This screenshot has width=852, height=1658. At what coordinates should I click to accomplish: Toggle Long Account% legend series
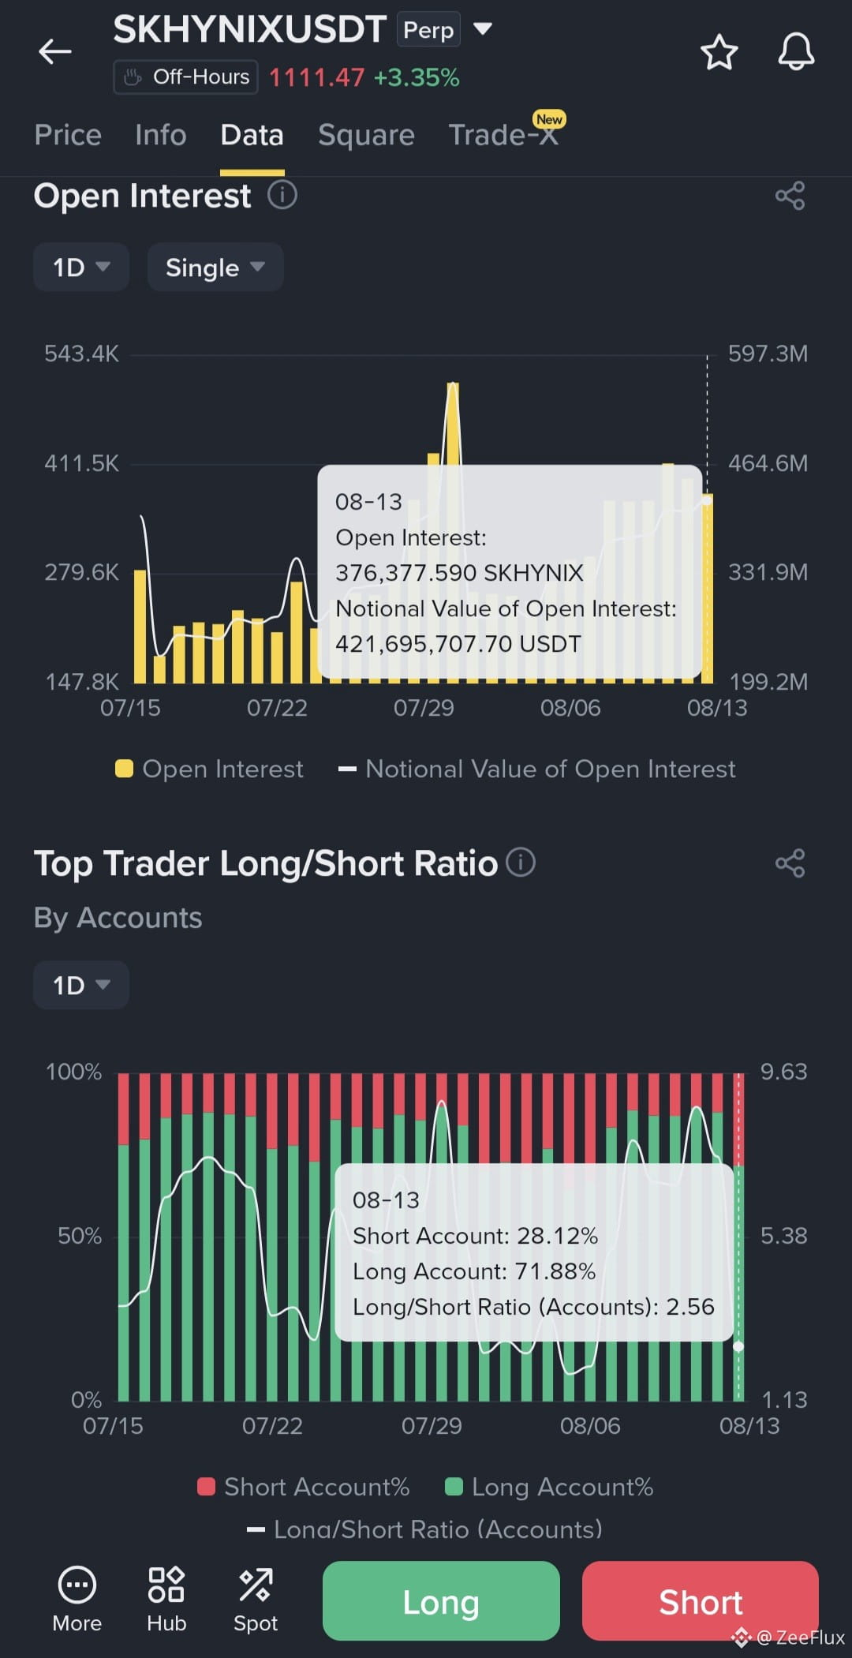[x=549, y=1487]
